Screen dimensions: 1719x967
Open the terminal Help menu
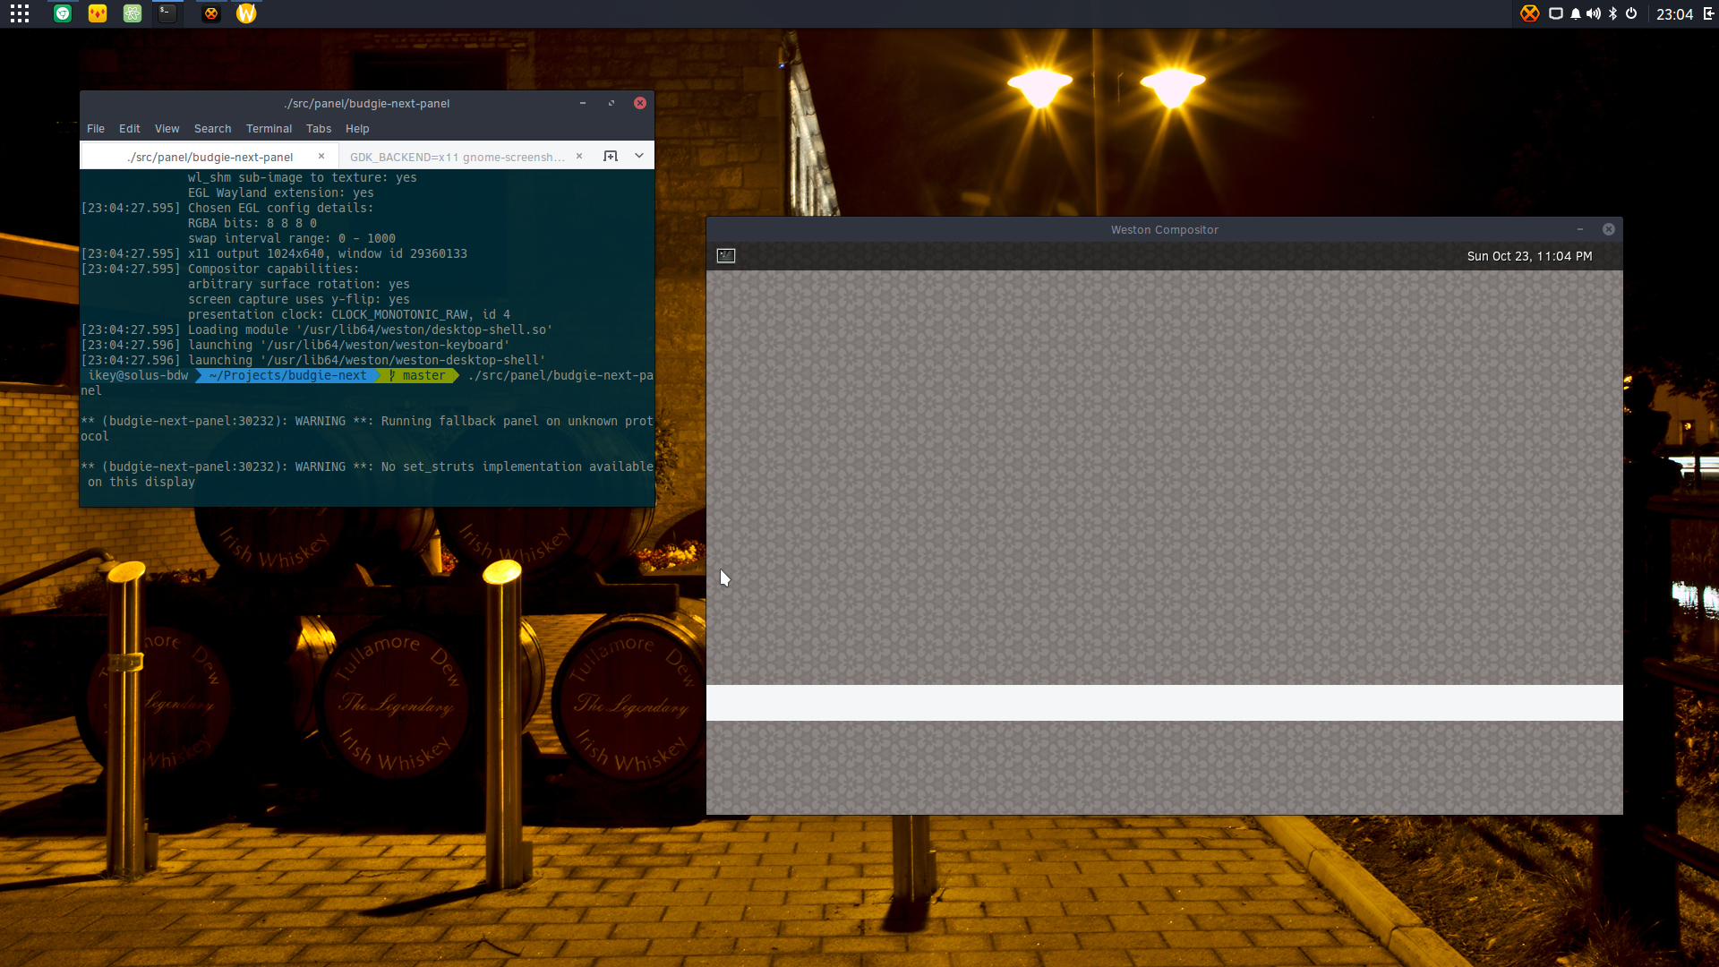pyautogui.click(x=357, y=129)
